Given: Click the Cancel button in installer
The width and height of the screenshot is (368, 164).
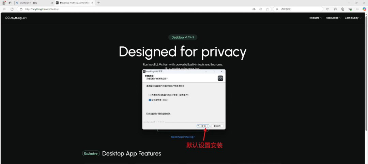Looking at the screenshot, I should 217,126.
